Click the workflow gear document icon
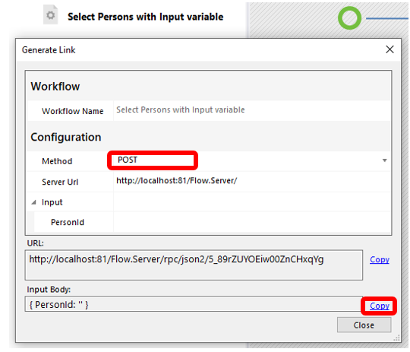410x352 pixels. pos(50,15)
